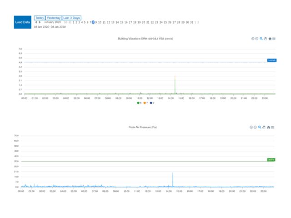Click the 35 Pa threshold label
This screenshot has width=291, height=218.
[x=271, y=159]
